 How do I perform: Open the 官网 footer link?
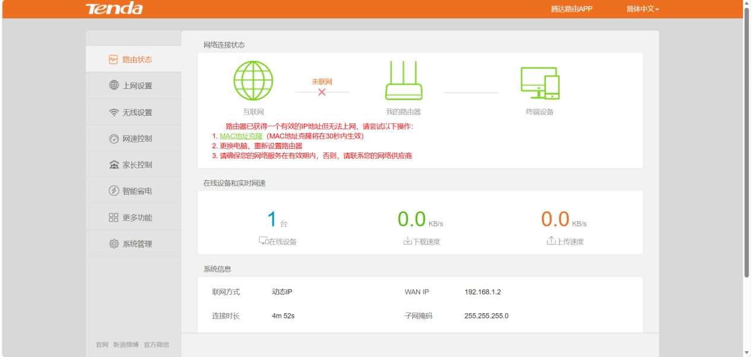click(x=102, y=345)
